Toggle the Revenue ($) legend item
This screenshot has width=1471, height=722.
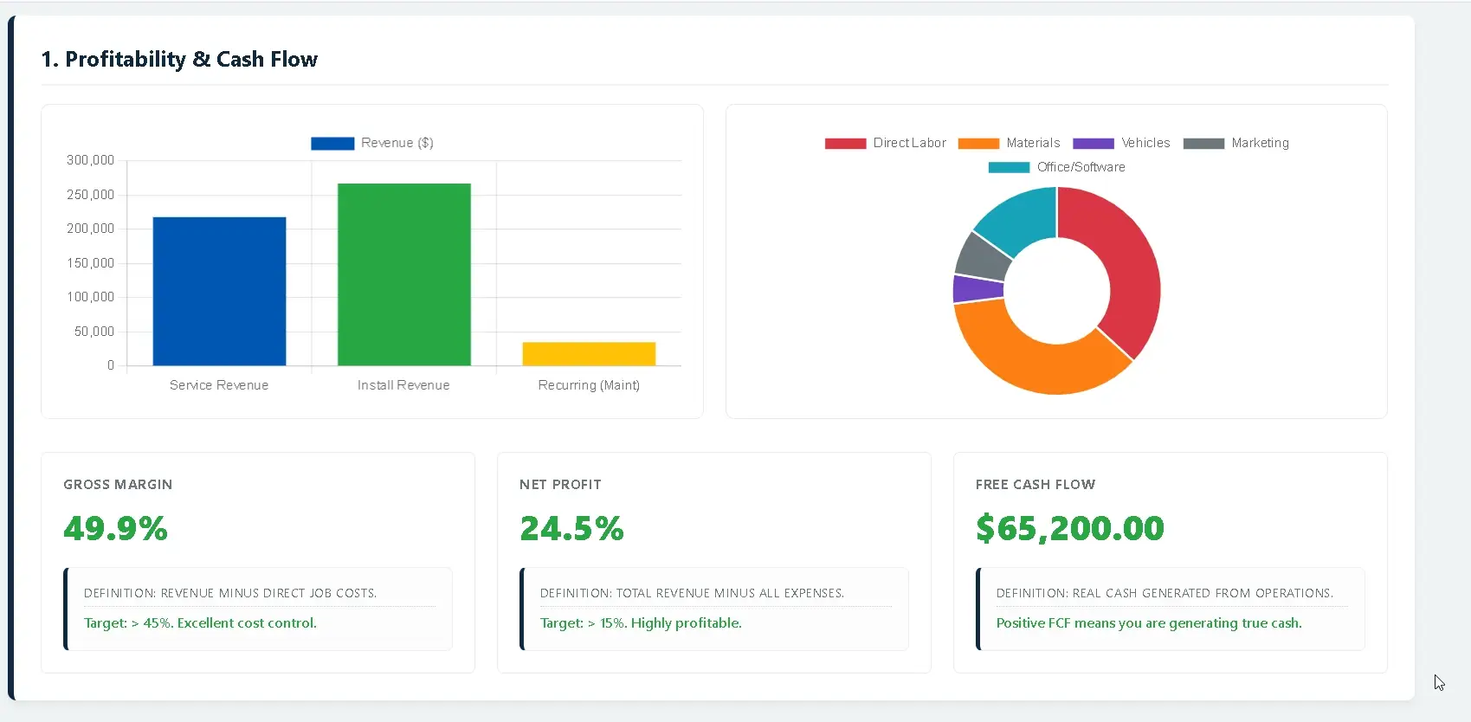372,143
